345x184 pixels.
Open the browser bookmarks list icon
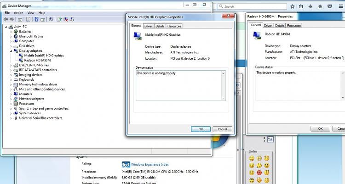tap(301, 6)
